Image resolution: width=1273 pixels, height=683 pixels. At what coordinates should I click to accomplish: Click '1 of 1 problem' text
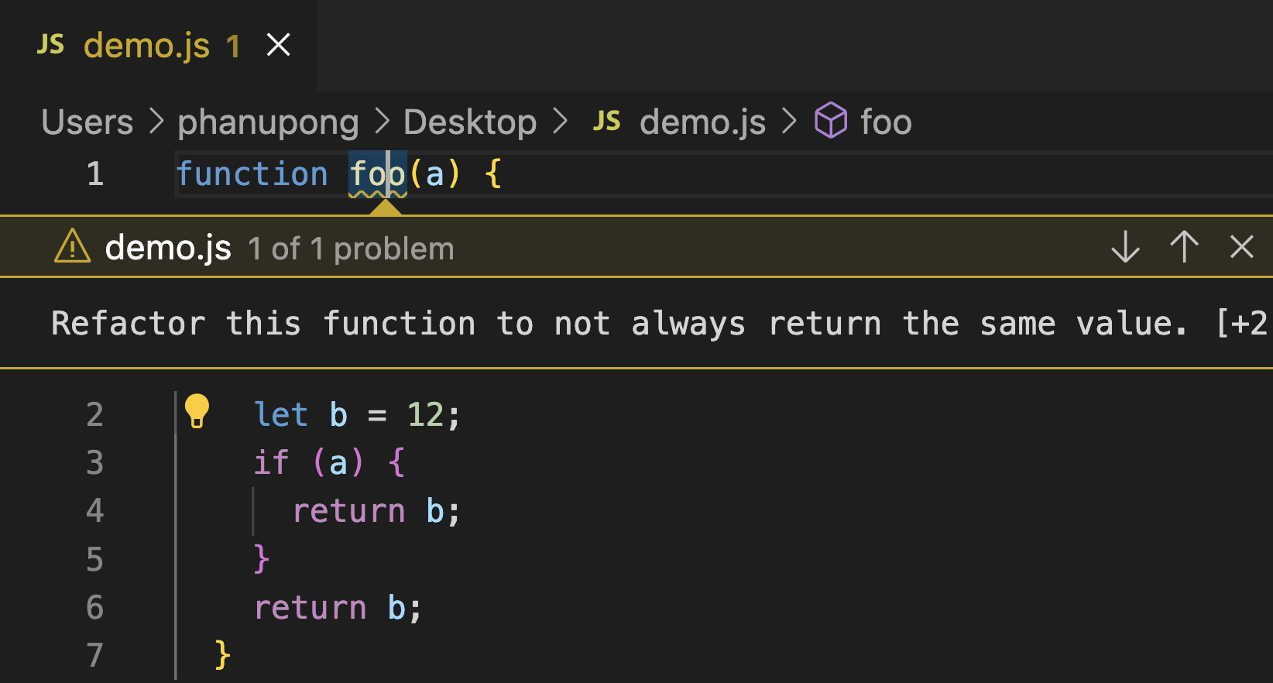pos(351,249)
